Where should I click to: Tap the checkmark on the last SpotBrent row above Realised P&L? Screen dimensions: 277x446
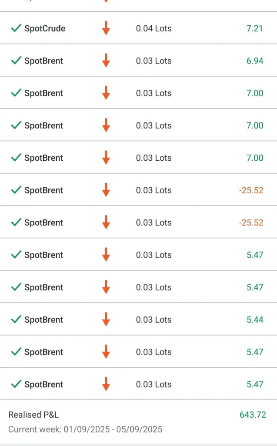click(16, 384)
